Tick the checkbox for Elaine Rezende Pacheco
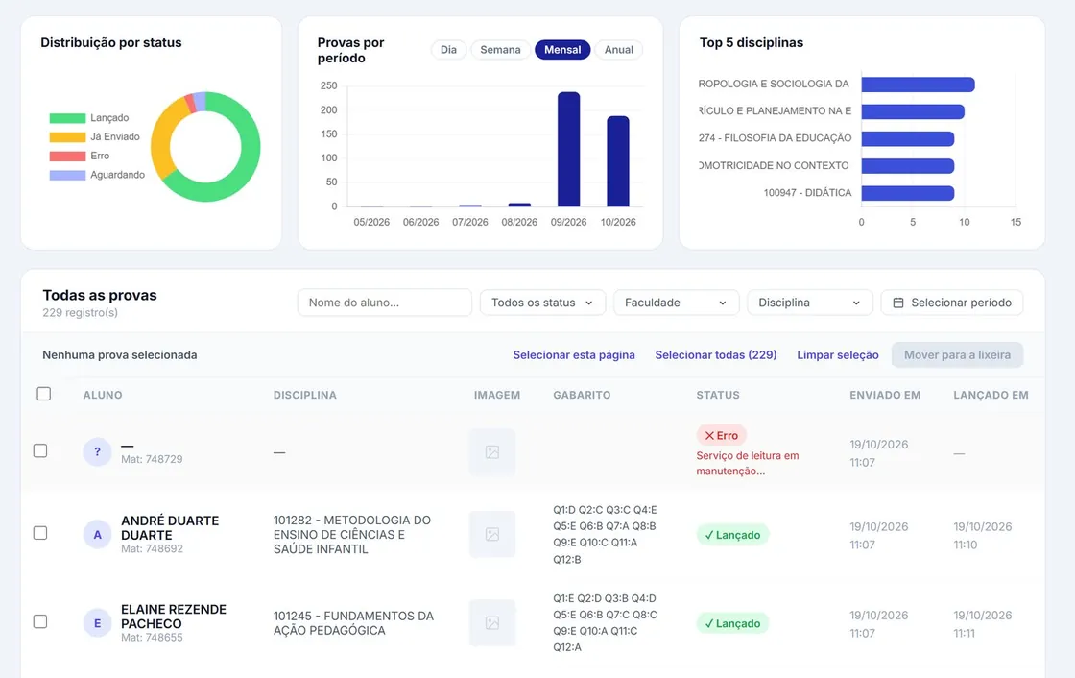1075x678 pixels. click(40, 621)
